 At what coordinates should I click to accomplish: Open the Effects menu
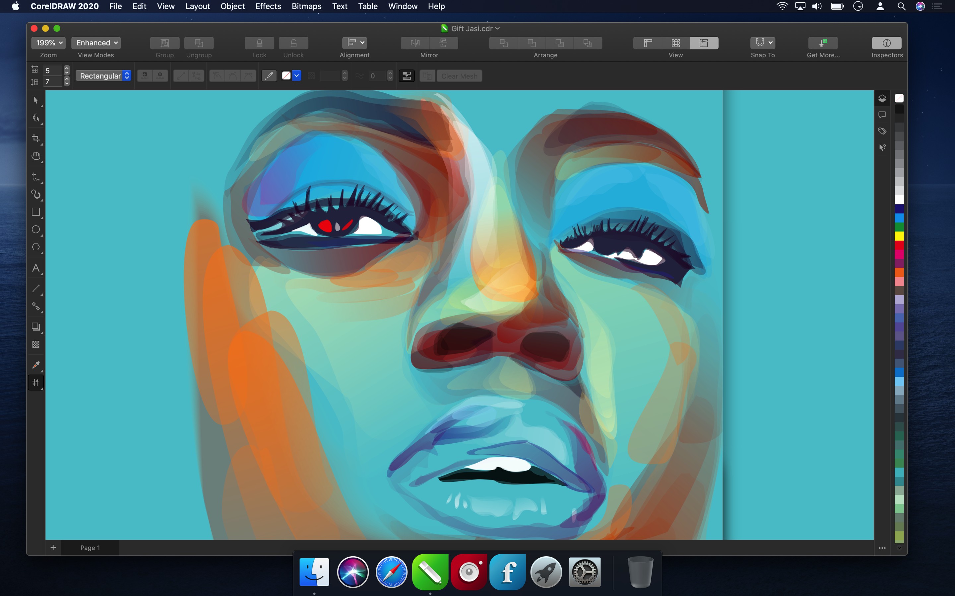(x=268, y=6)
